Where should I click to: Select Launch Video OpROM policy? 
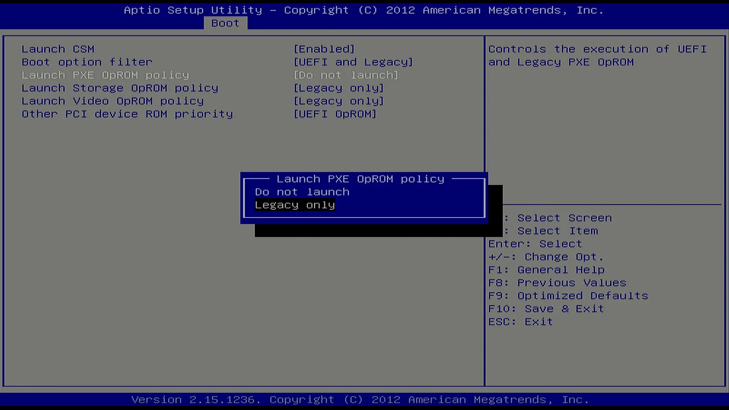point(112,101)
